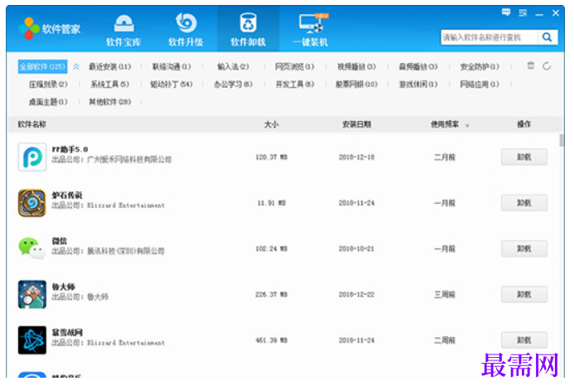
Task: Click the vertical scrollbar thumb
Action: tap(562, 140)
